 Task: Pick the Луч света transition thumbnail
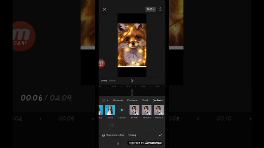134,110
